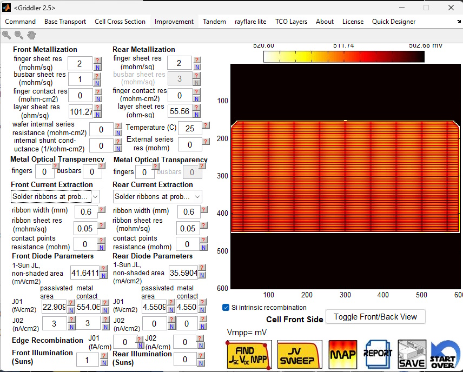Click the voltage colorbar scale

click(344, 57)
